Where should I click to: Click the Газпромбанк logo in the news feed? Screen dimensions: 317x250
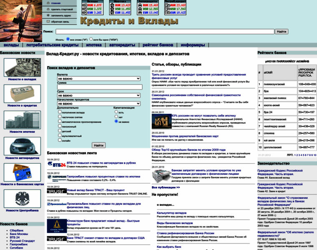(57, 177)
